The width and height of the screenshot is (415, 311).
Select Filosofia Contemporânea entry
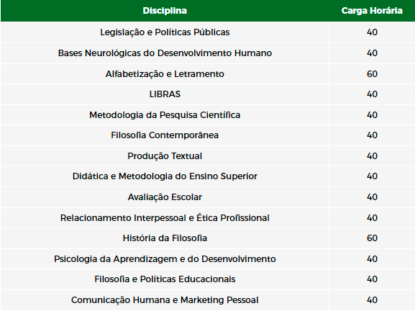coord(165,135)
